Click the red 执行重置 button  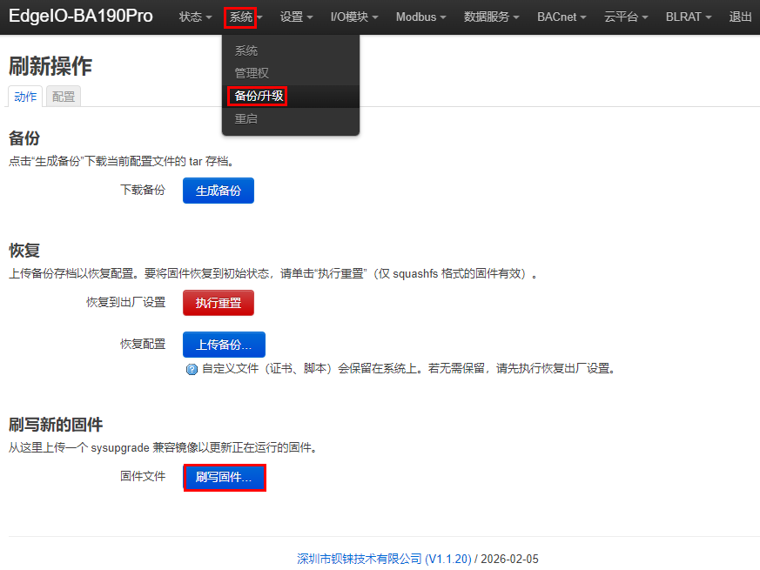219,303
